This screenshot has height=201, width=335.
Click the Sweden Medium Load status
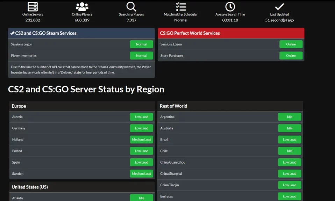141,173
